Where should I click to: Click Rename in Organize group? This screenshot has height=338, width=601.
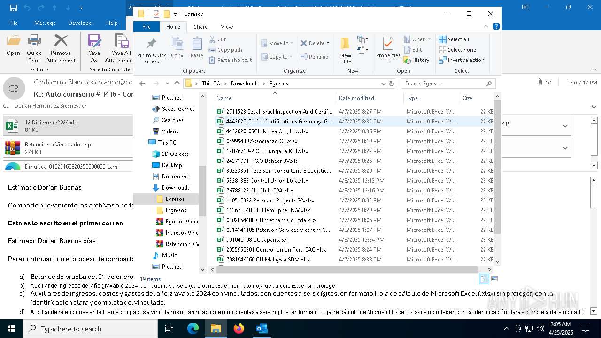[315, 57]
